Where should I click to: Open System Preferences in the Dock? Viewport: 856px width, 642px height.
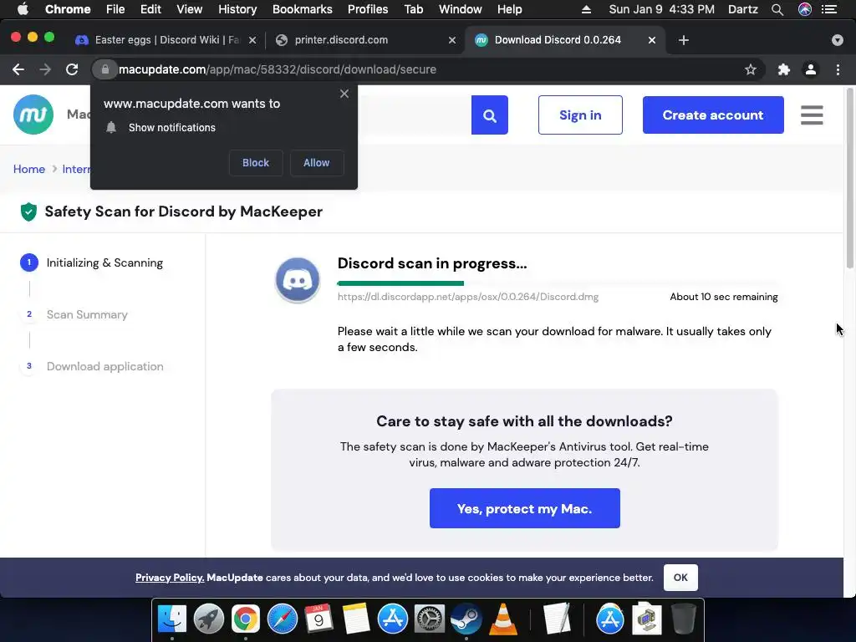point(430,619)
